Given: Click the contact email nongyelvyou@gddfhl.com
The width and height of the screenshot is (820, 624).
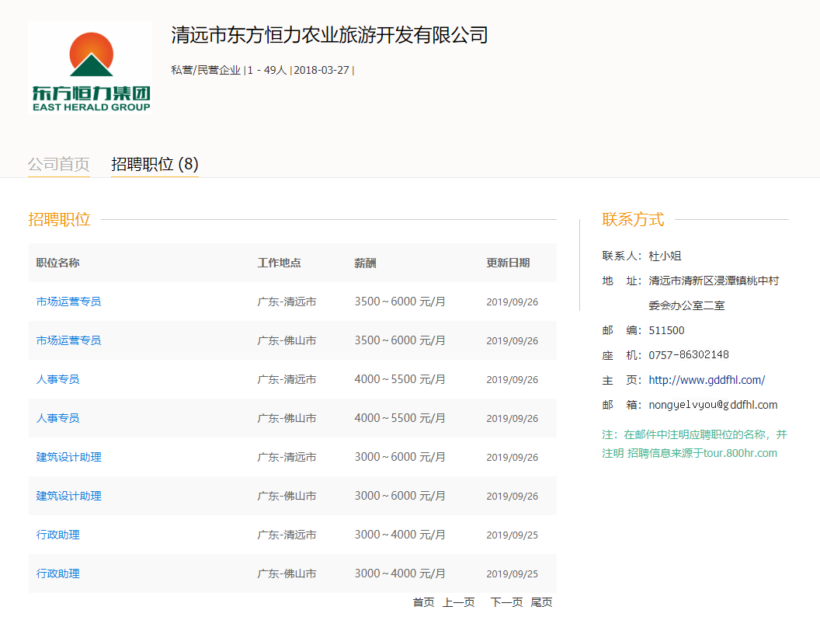Looking at the screenshot, I should tap(713, 405).
